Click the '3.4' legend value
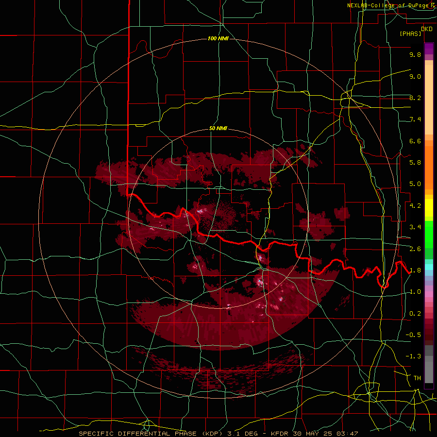This screenshot has width=437, height=437. coord(415,227)
